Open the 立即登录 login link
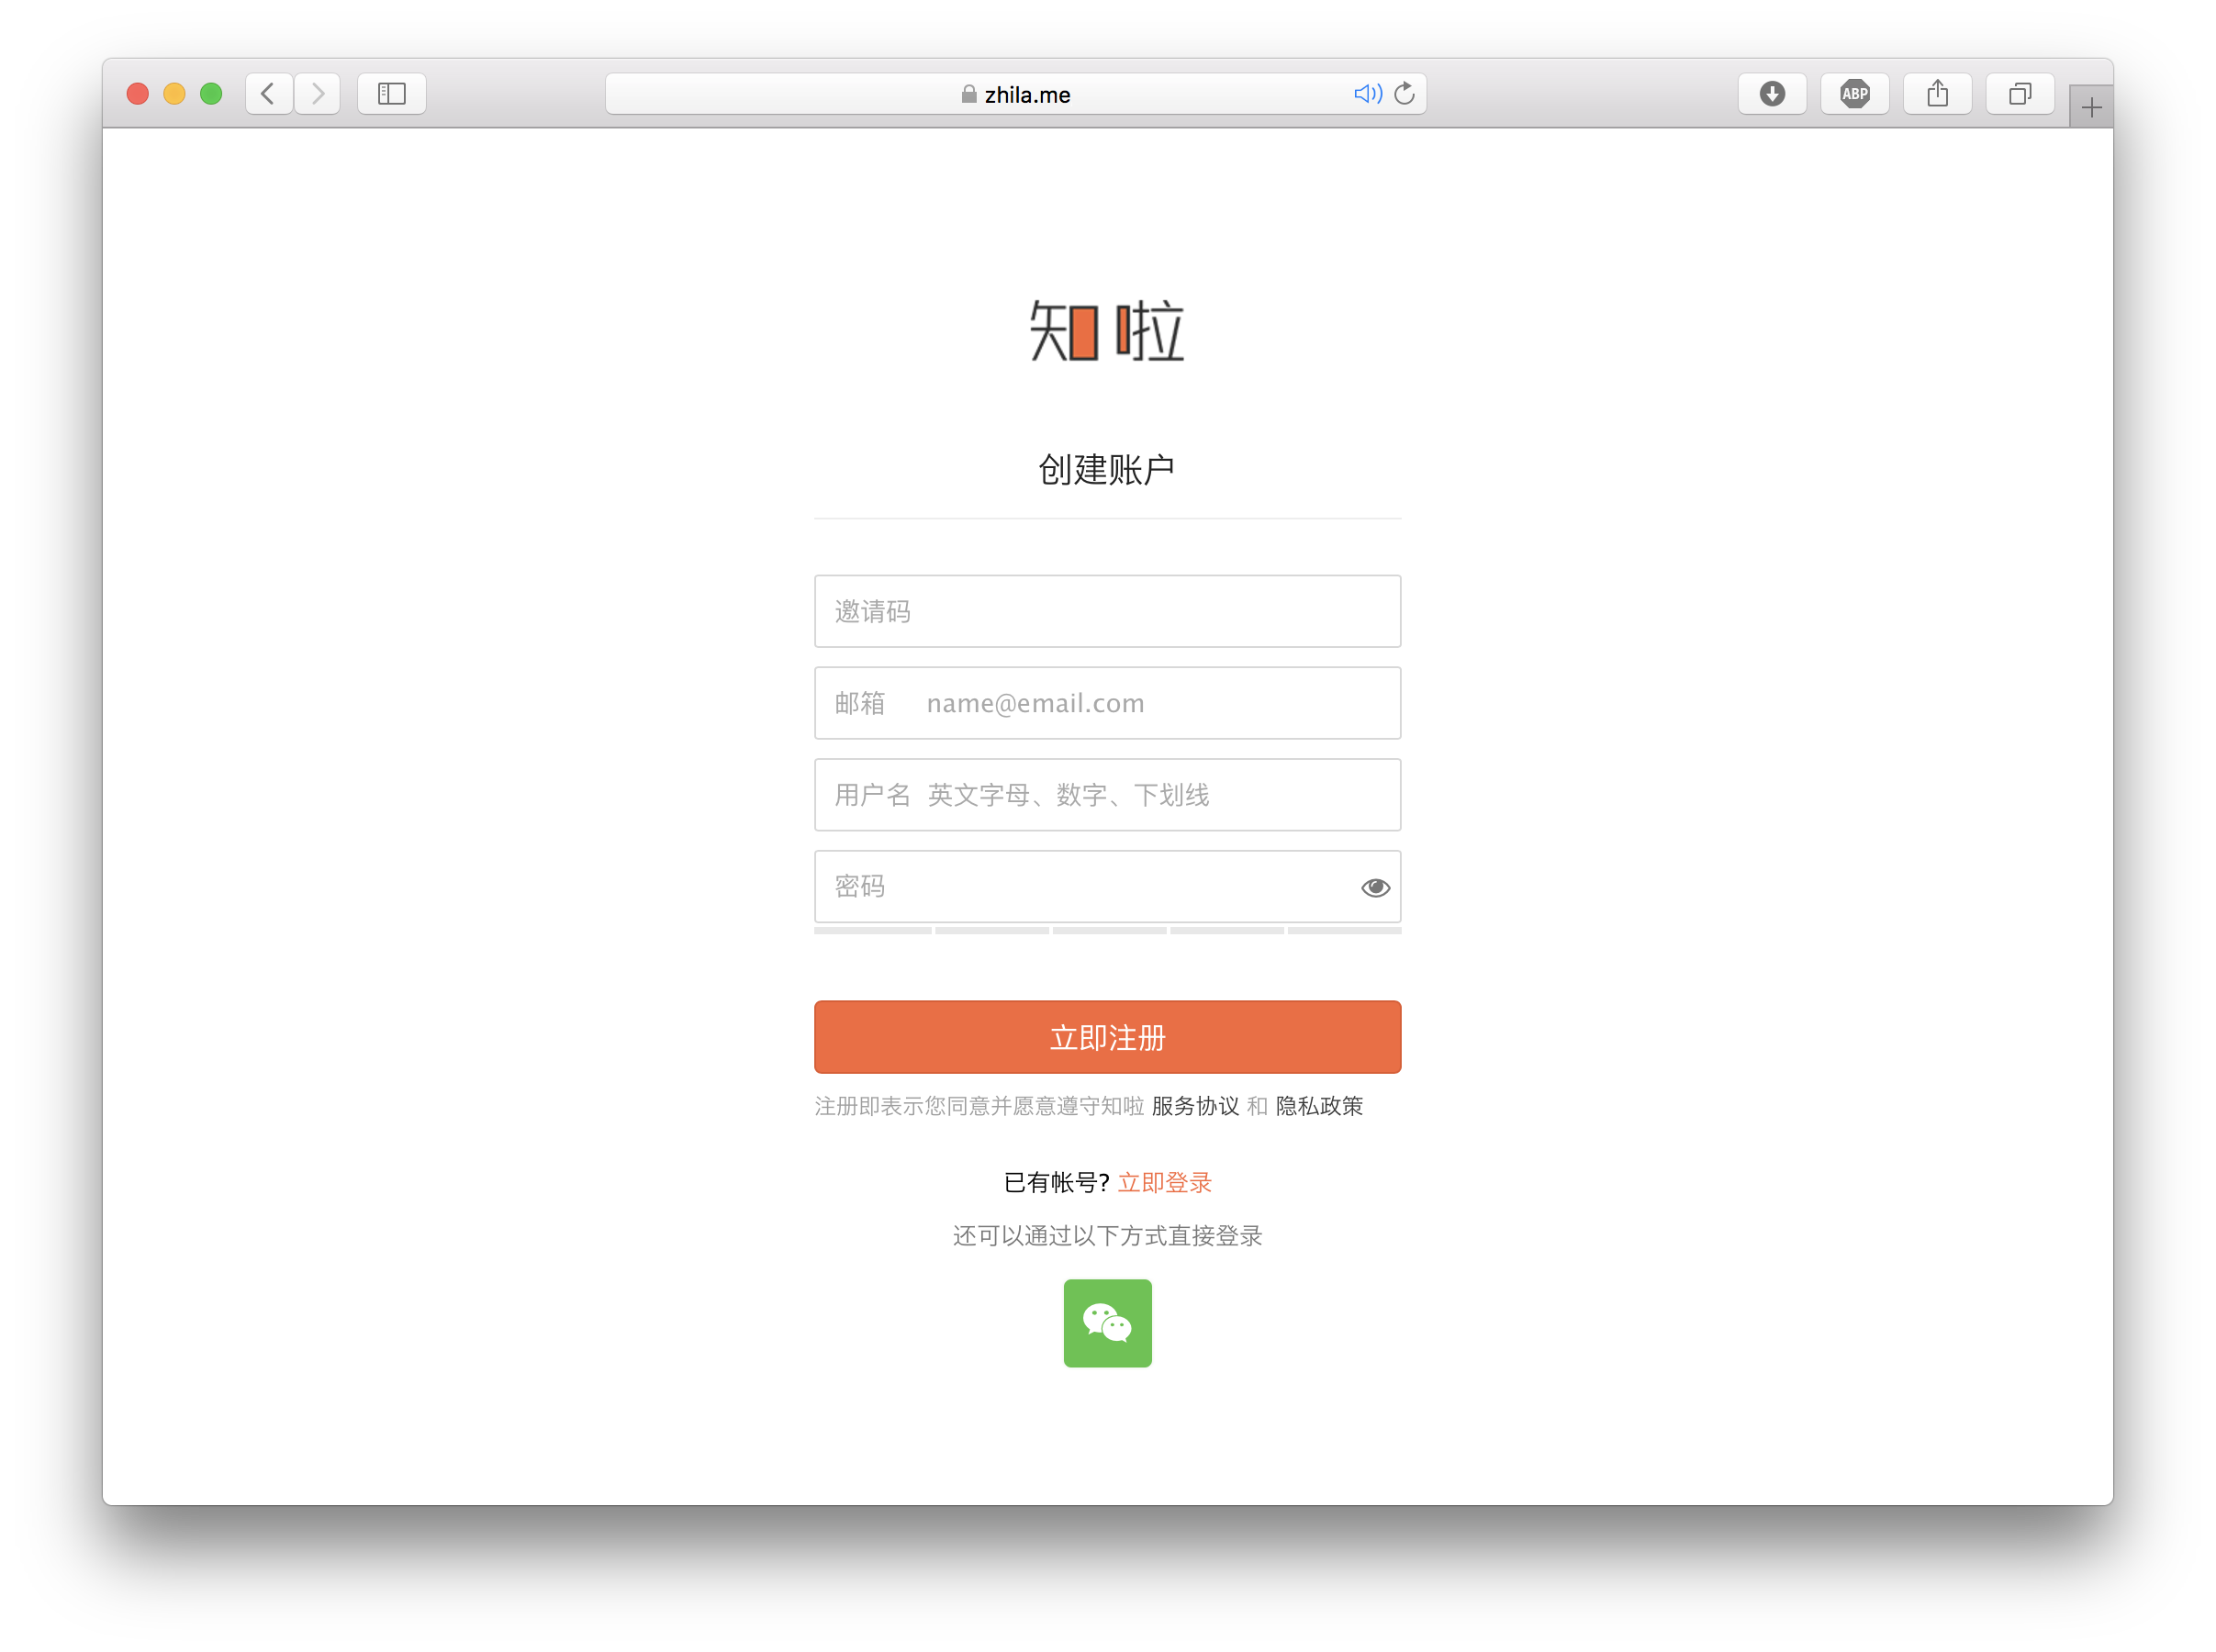This screenshot has height=1652, width=2216. 1164,1182
